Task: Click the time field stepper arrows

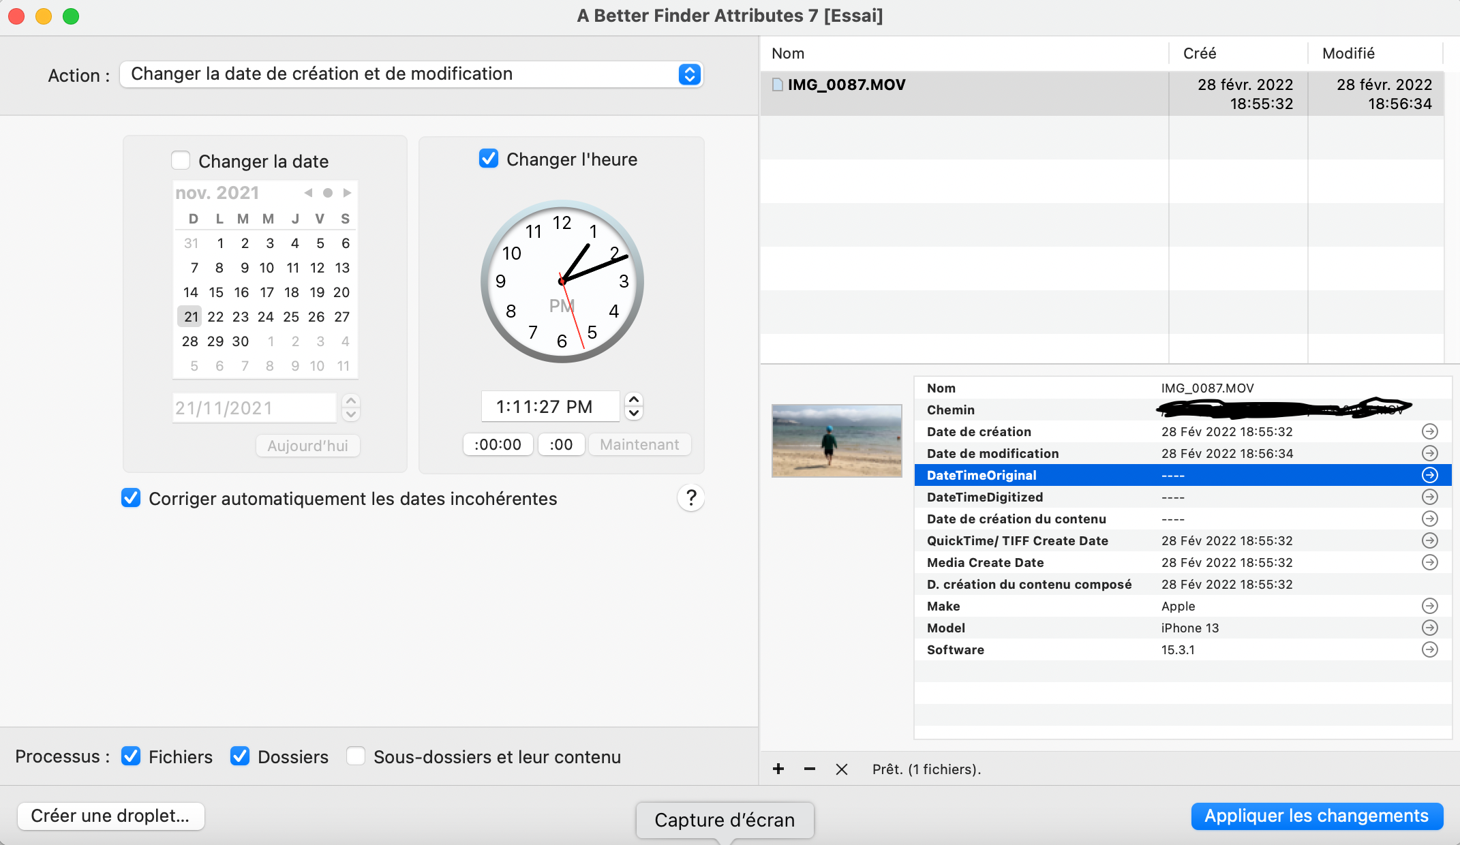Action: coord(634,406)
